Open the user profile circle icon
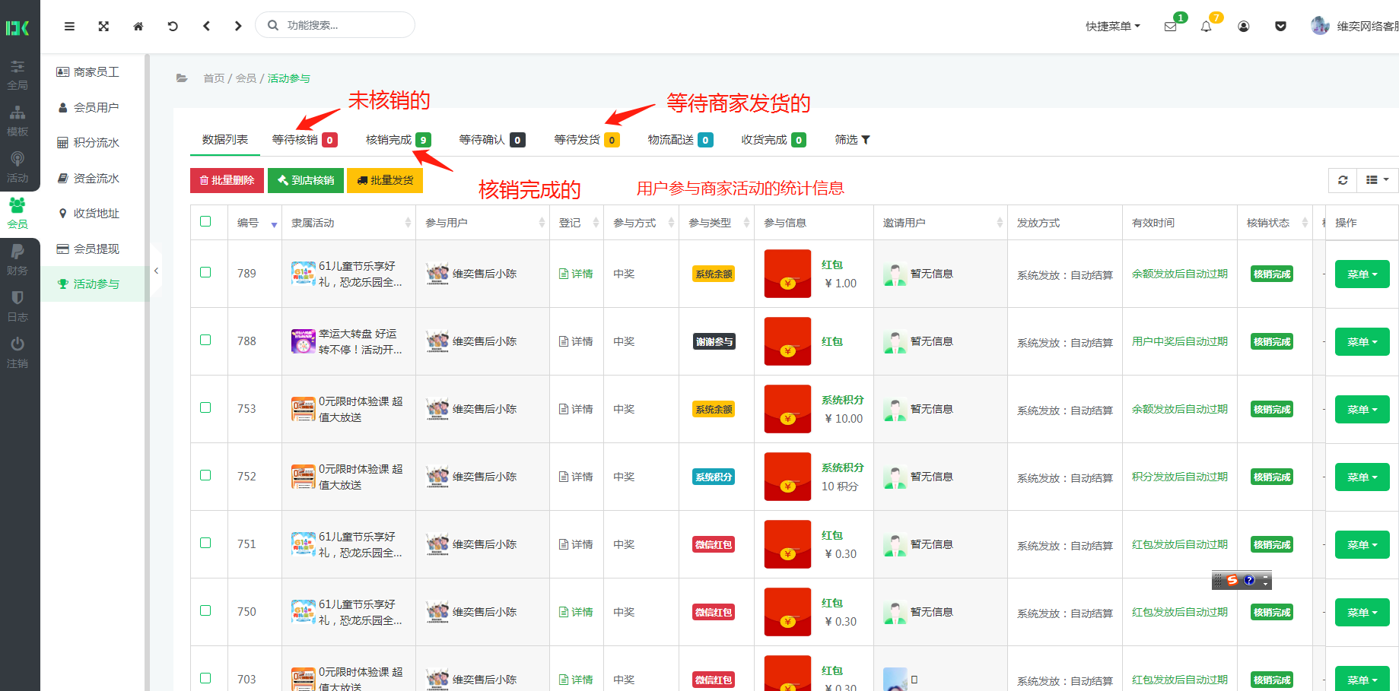1399x691 pixels. click(1244, 27)
